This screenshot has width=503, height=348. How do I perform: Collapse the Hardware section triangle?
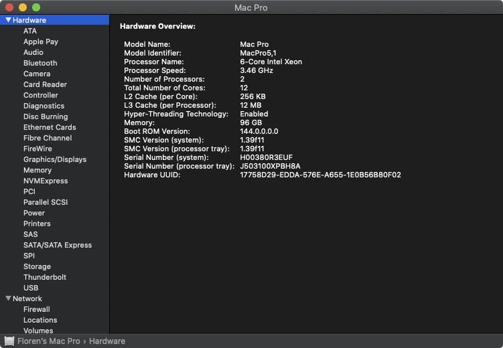tap(8, 20)
